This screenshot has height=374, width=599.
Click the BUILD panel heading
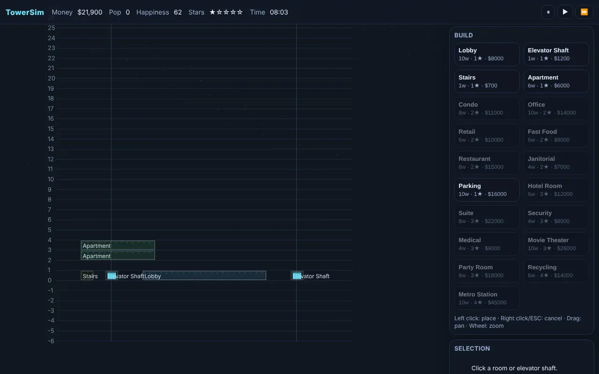tap(464, 35)
